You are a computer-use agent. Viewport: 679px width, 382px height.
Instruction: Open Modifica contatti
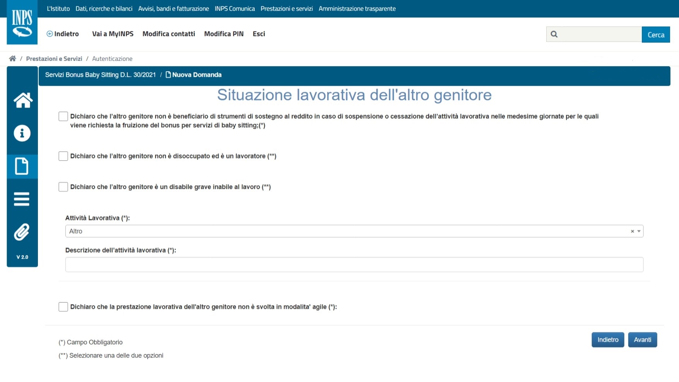pyautogui.click(x=169, y=34)
